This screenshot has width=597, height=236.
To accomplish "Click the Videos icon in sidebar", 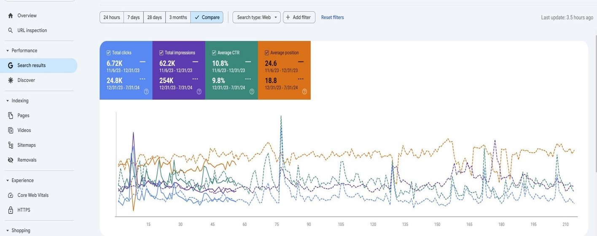I will click(x=11, y=130).
